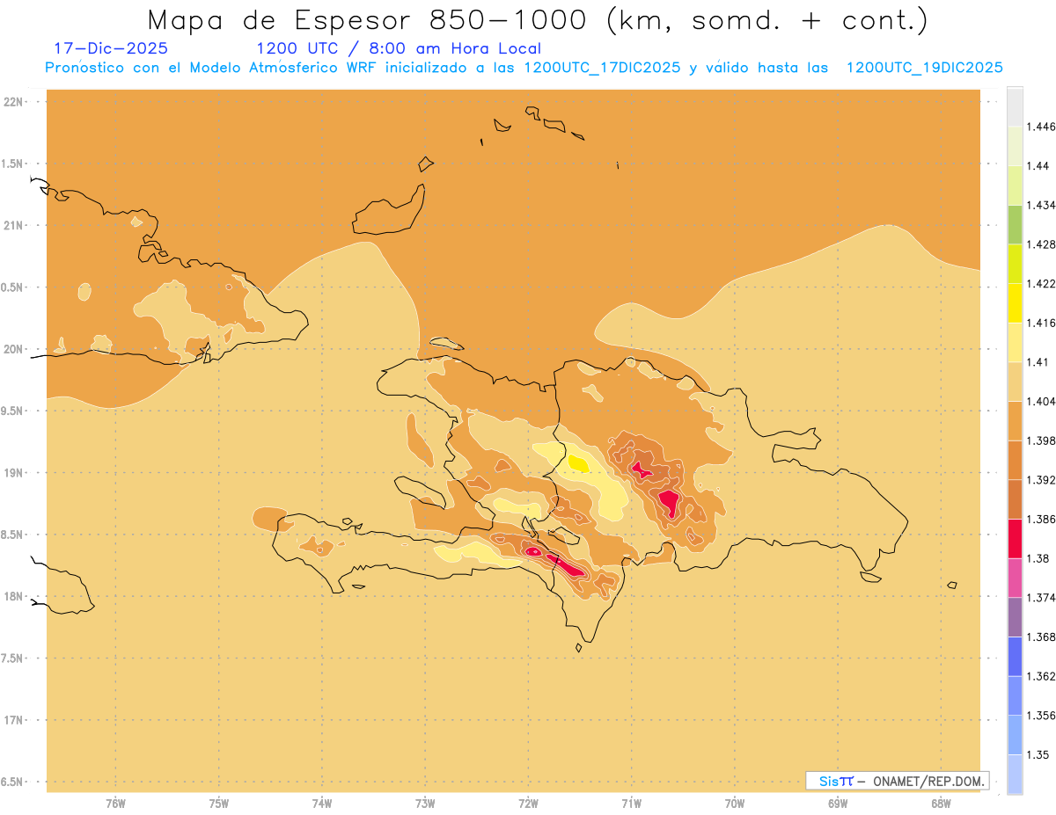Select the green legend band between 1.428 and 1.434

[1015, 224]
